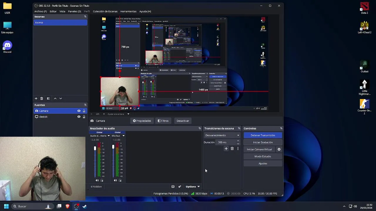Add a new scene transition
376x211 pixels.
coord(226,149)
